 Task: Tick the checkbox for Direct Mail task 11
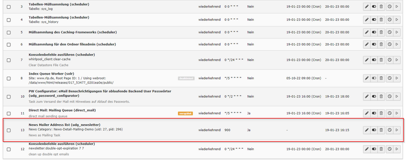(9, 113)
